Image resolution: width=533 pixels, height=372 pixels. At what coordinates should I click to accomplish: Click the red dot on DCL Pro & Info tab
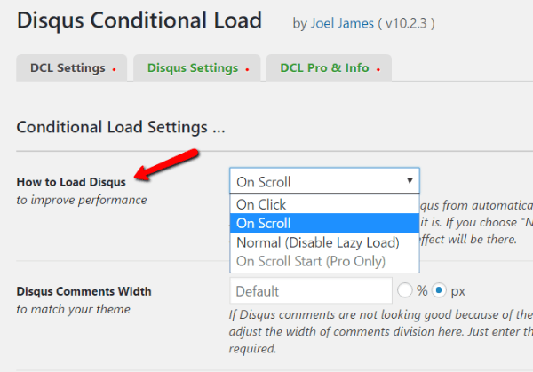click(x=378, y=69)
